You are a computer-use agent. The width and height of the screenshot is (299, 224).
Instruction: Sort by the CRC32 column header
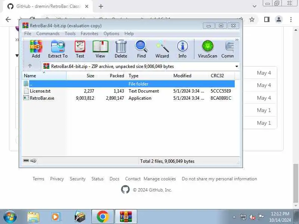[222, 76]
